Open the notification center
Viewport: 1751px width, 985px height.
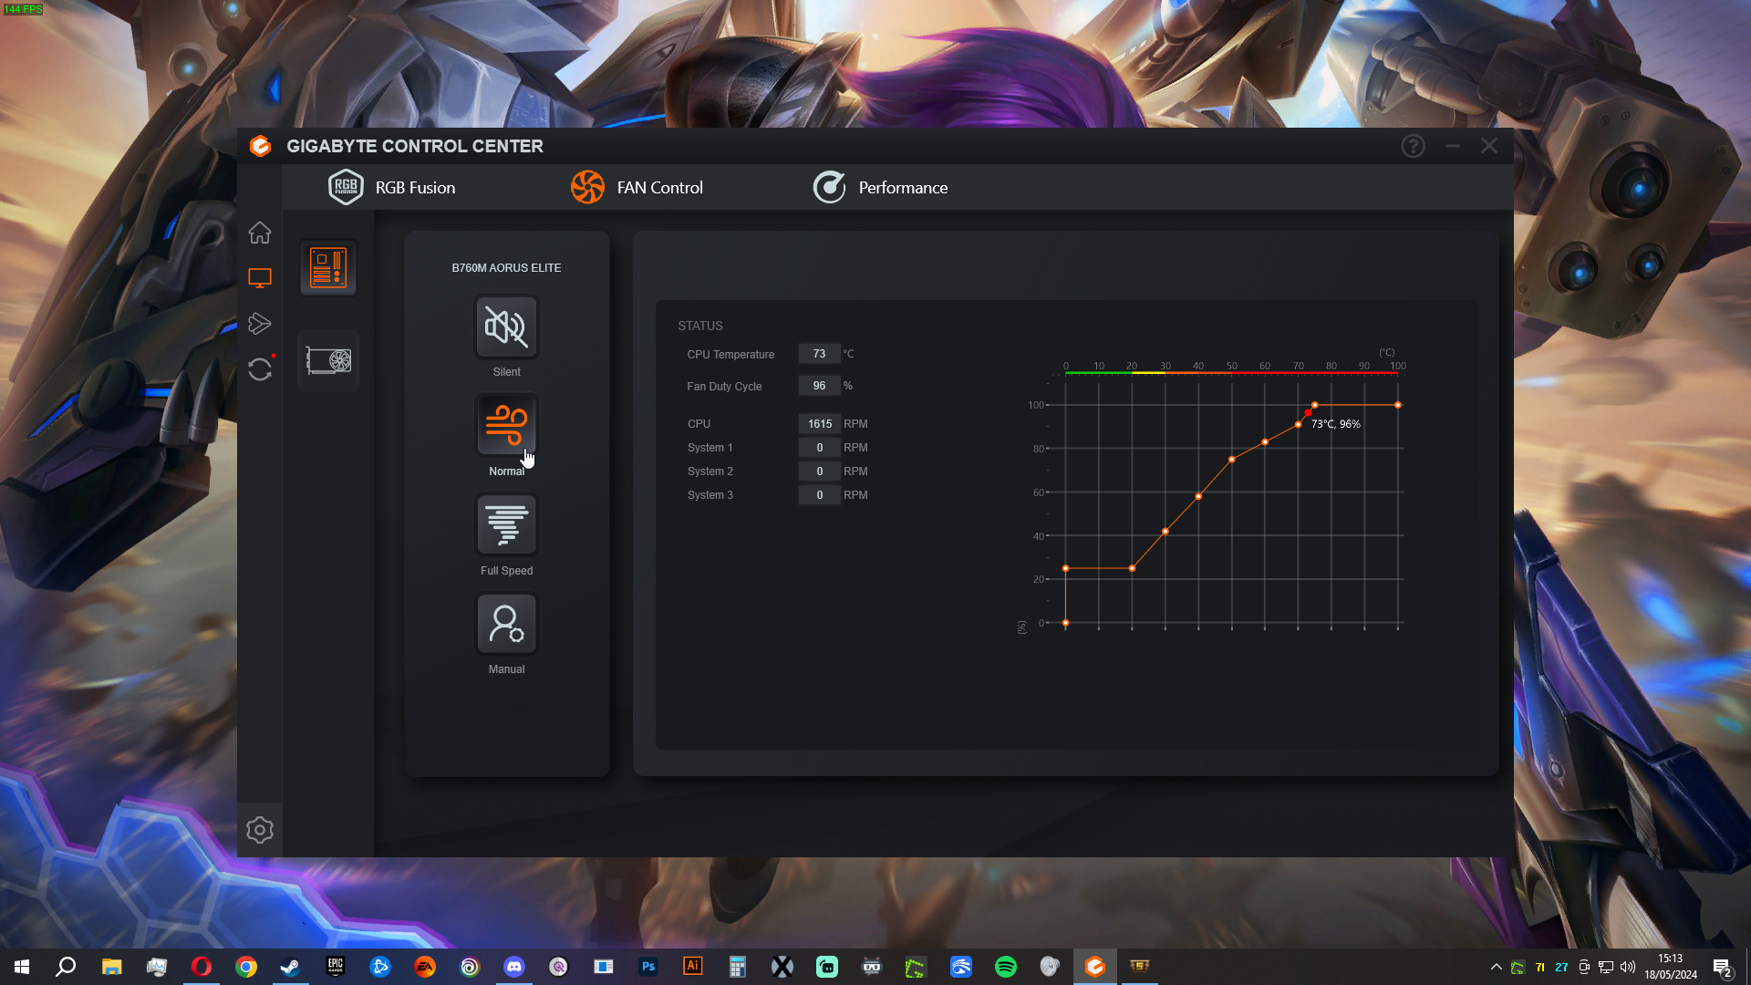tap(1722, 968)
